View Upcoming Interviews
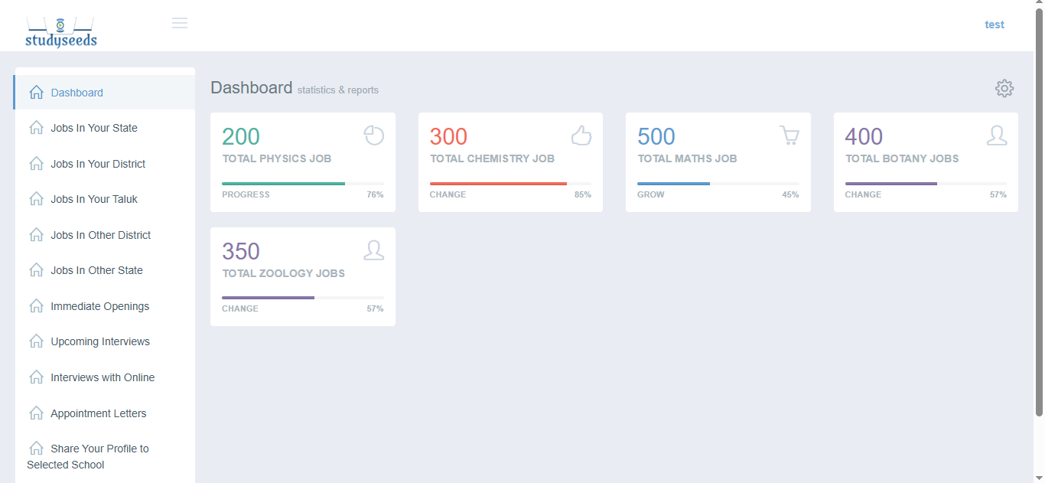1045x483 pixels. (100, 341)
